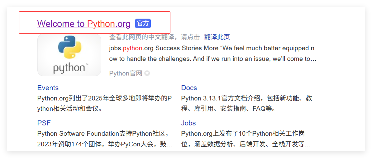This screenshot has width=372, height=158.
Task: Click the blue 官方 badge
Action: pyautogui.click(x=143, y=23)
